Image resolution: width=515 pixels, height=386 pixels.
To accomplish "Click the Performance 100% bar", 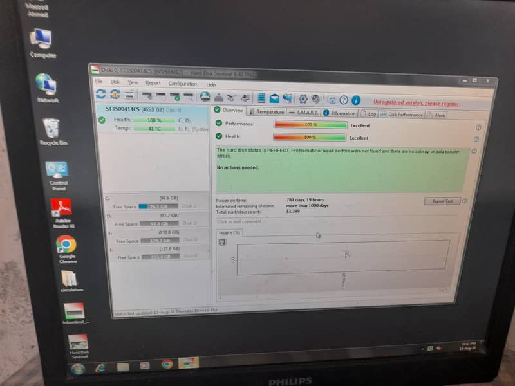I will [x=310, y=125].
